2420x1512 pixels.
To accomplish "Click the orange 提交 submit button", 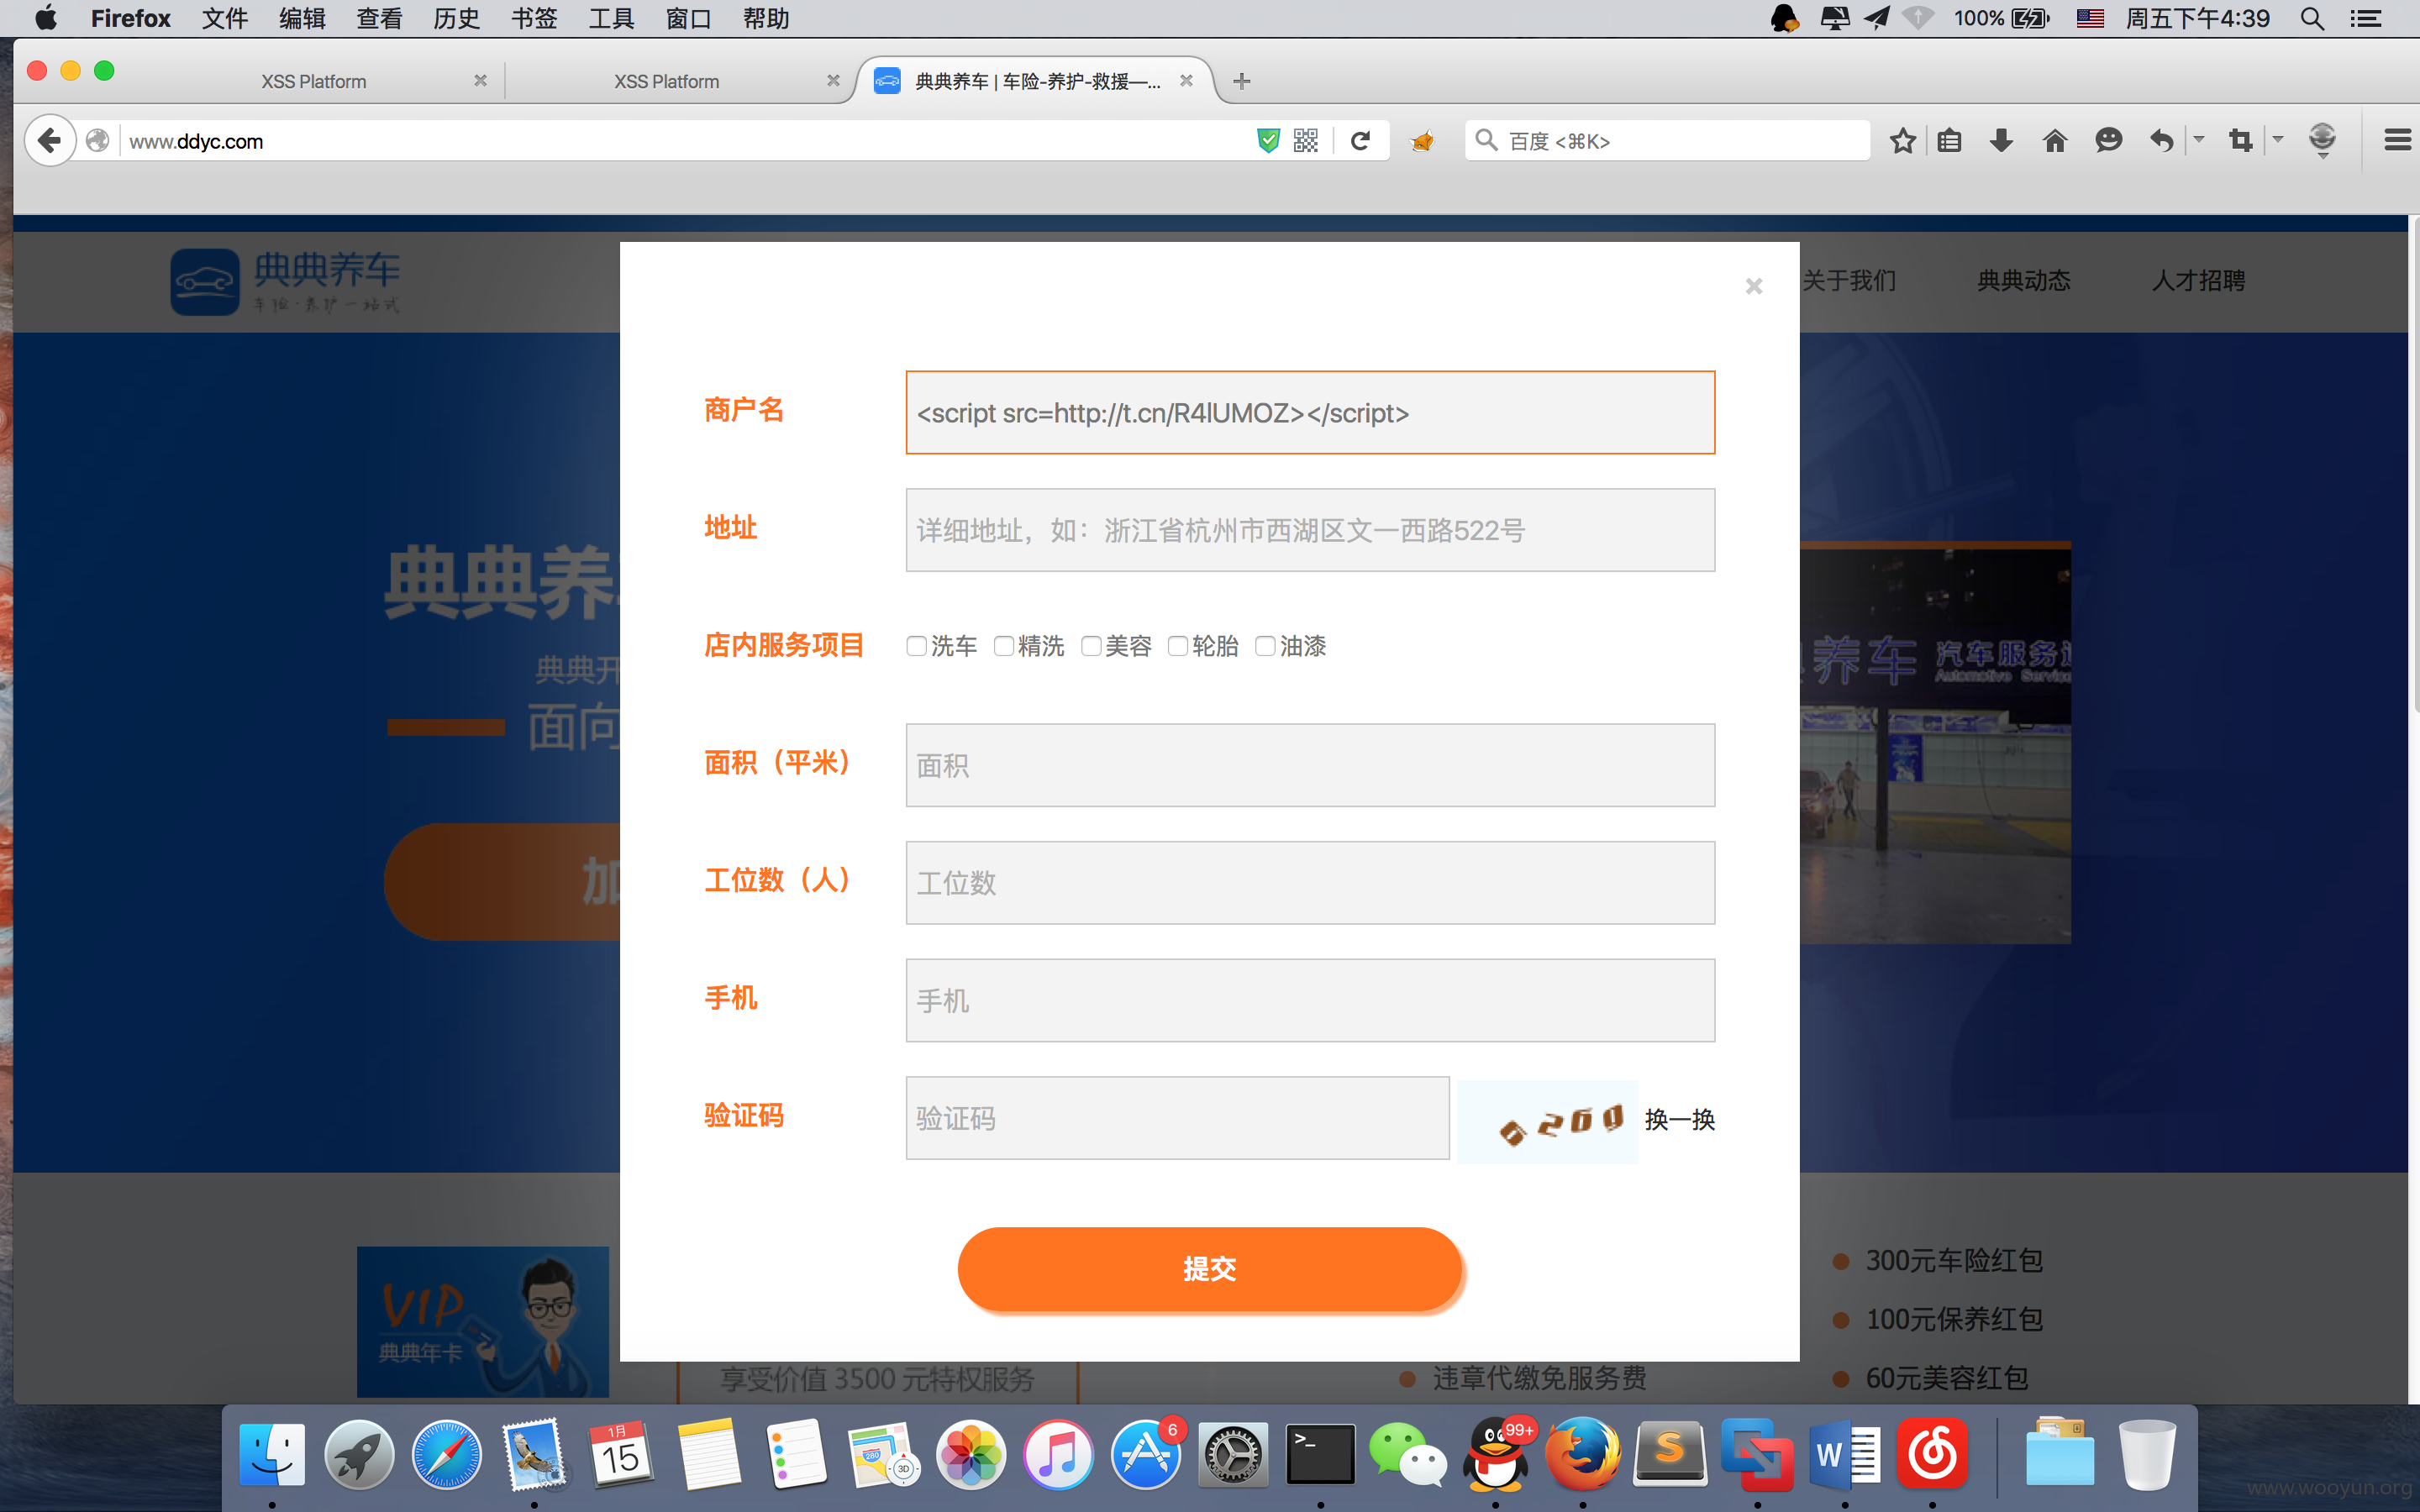I will [x=1209, y=1268].
